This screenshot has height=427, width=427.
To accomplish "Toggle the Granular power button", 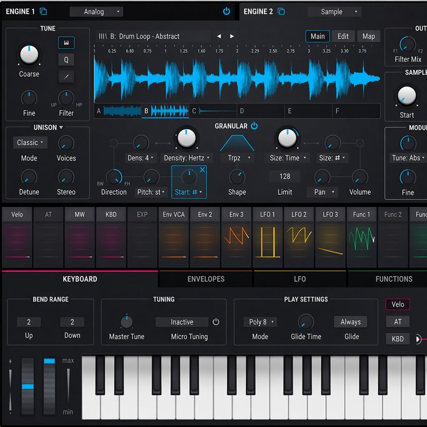I will coord(254,126).
